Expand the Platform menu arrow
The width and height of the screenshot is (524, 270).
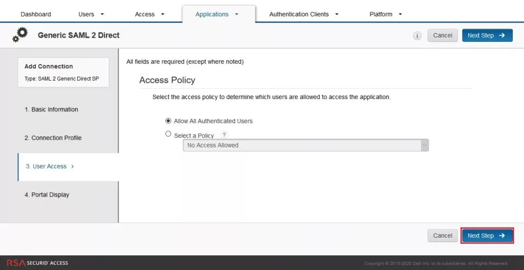coord(400,14)
